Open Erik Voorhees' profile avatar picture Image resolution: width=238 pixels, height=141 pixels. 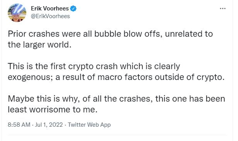pos(17,13)
